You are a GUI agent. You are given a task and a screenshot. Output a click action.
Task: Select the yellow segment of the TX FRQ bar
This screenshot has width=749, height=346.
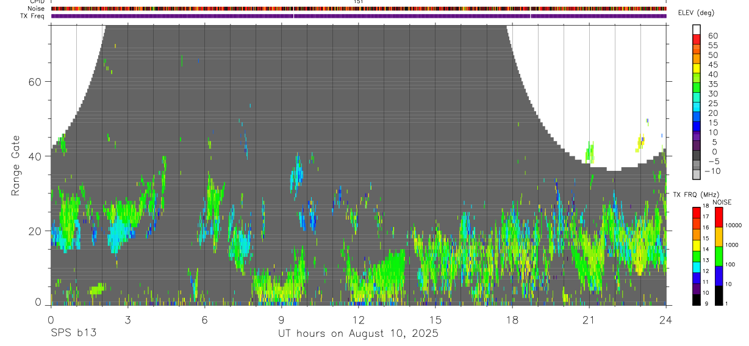697,245
